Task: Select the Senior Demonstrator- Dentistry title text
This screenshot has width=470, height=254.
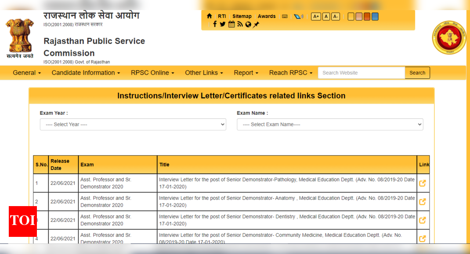Action: (x=286, y=221)
